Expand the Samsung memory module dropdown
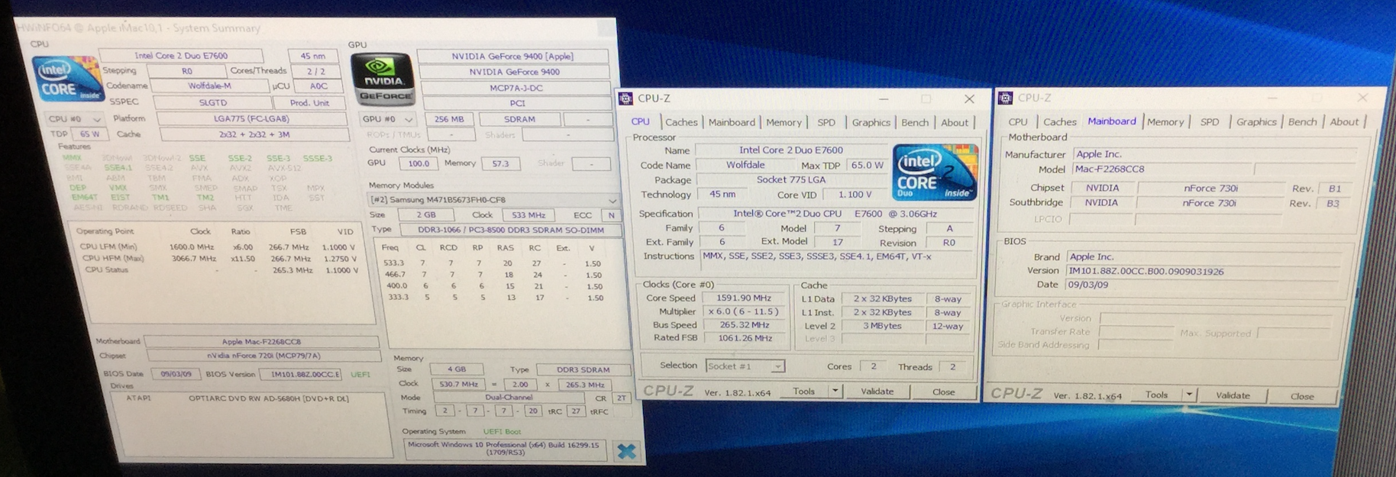Screen dimensions: 1396x477 (612, 201)
